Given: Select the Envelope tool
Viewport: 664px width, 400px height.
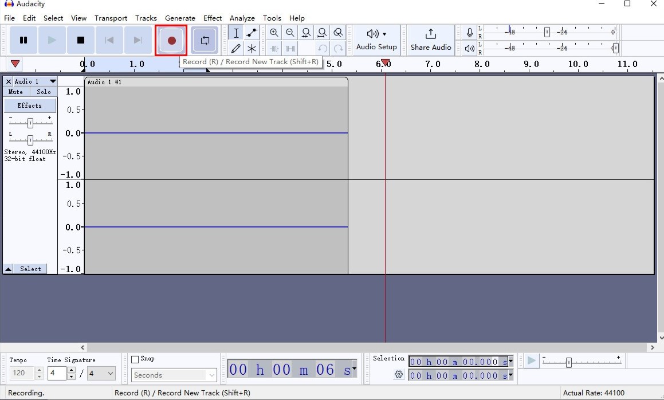Looking at the screenshot, I should pos(251,33).
